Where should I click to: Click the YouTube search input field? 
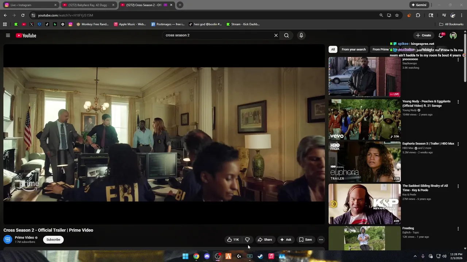coord(218,35)
